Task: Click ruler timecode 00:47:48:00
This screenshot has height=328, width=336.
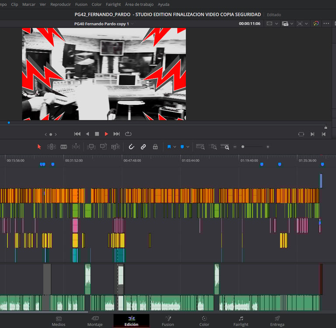Action: [x=132, y=161]
